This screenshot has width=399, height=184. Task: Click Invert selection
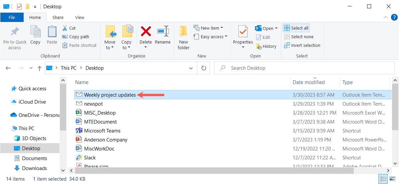[302, 45]
